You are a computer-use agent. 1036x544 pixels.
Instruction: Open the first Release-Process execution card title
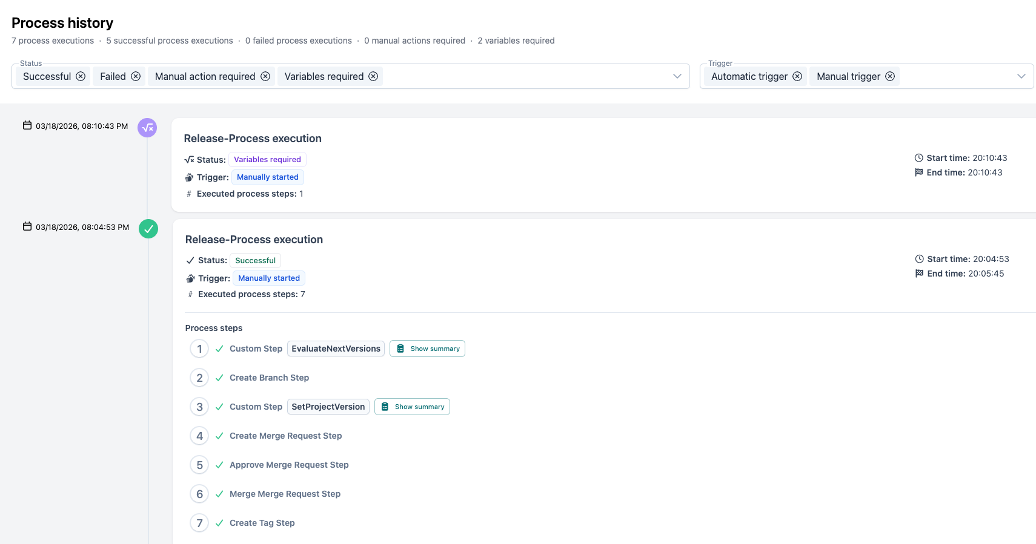253,139
